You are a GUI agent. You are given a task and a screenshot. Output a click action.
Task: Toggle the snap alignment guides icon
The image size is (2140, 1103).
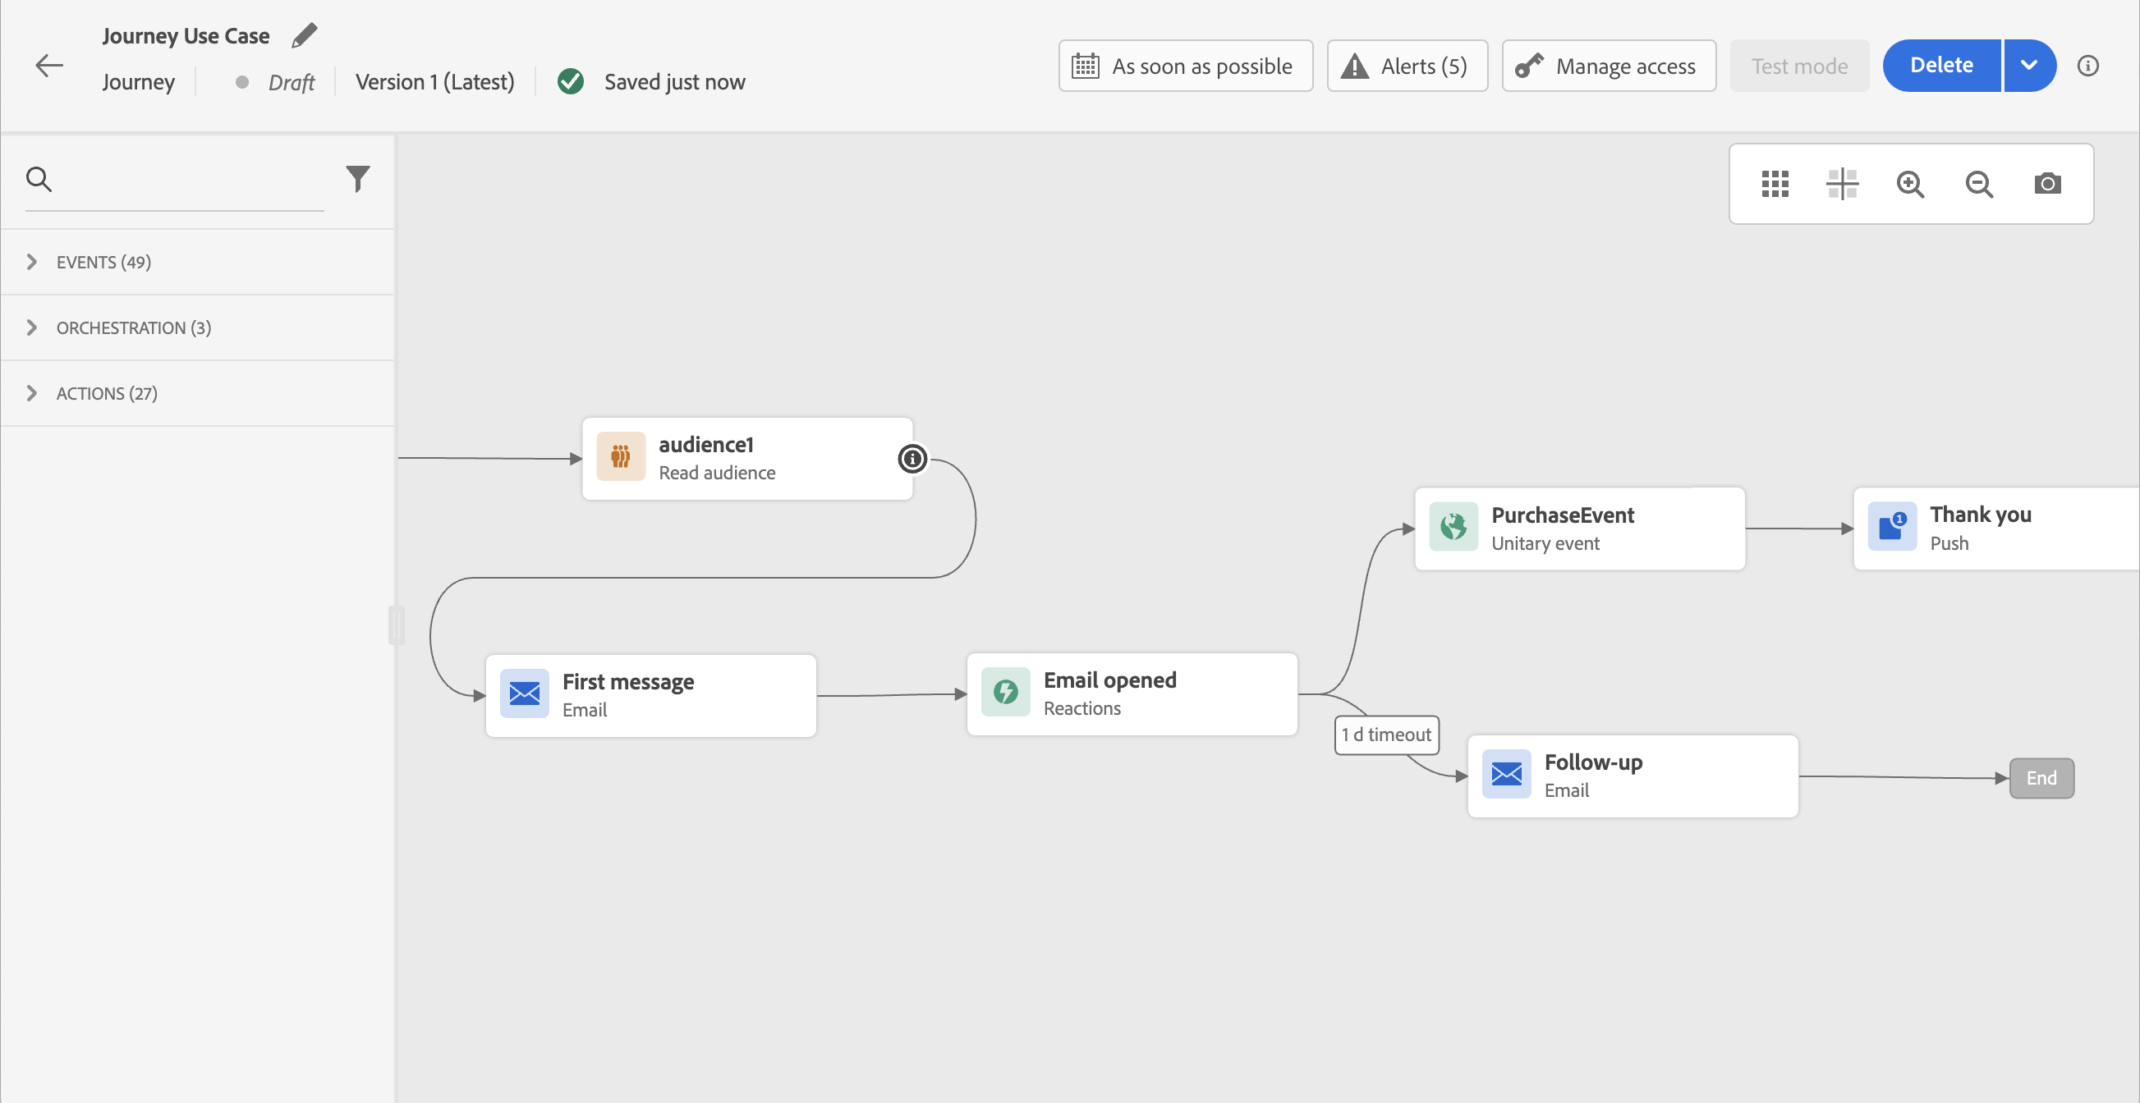point(1842,183)
